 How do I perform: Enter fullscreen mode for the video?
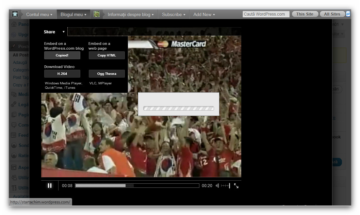pos(236,186)
